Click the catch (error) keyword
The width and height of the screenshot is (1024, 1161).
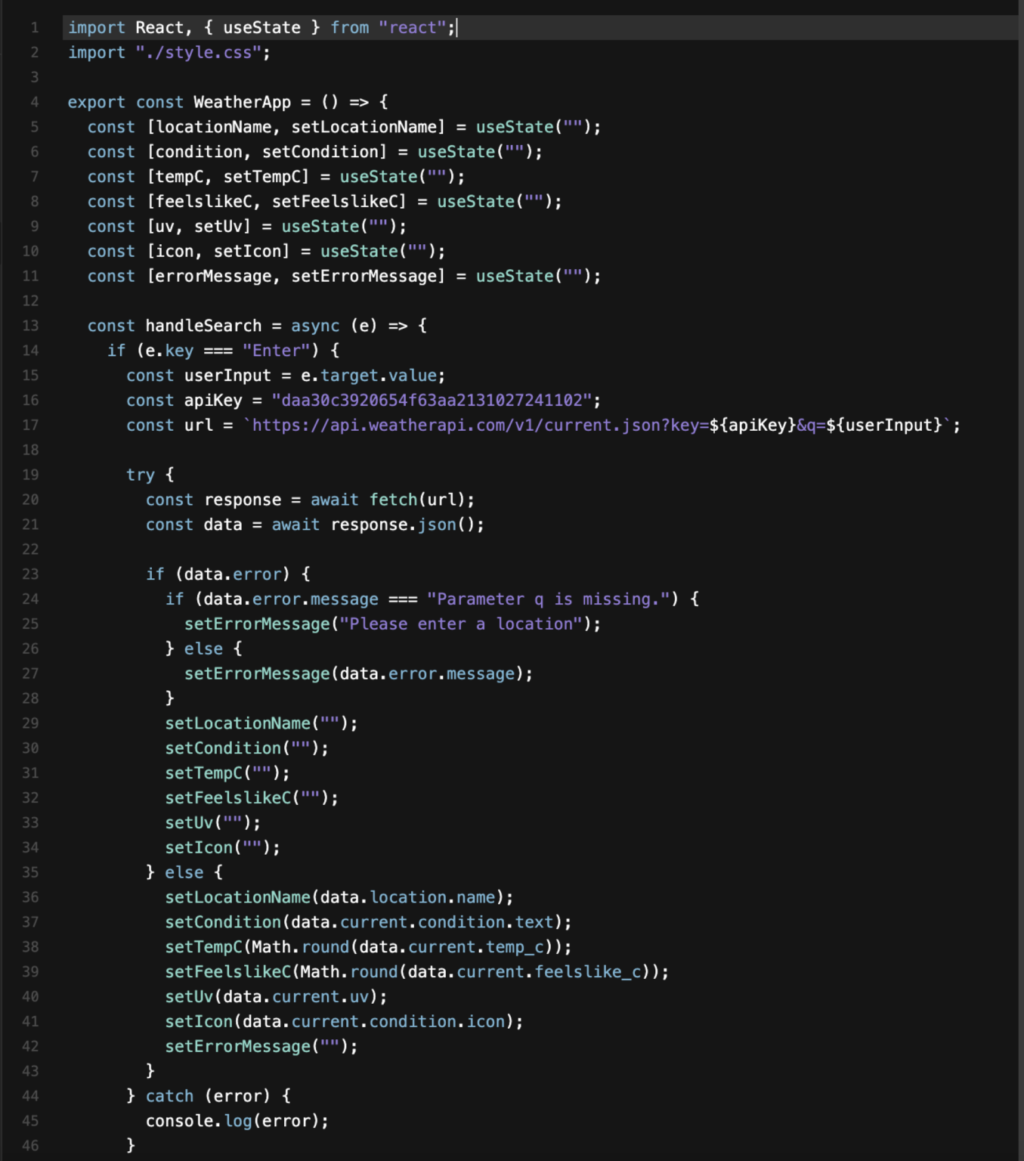pyautogui.click(x=191, y=1095)
